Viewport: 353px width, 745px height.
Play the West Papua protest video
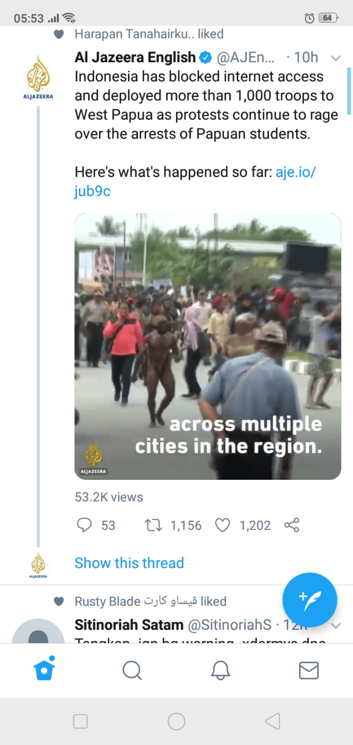pos(207,346)
